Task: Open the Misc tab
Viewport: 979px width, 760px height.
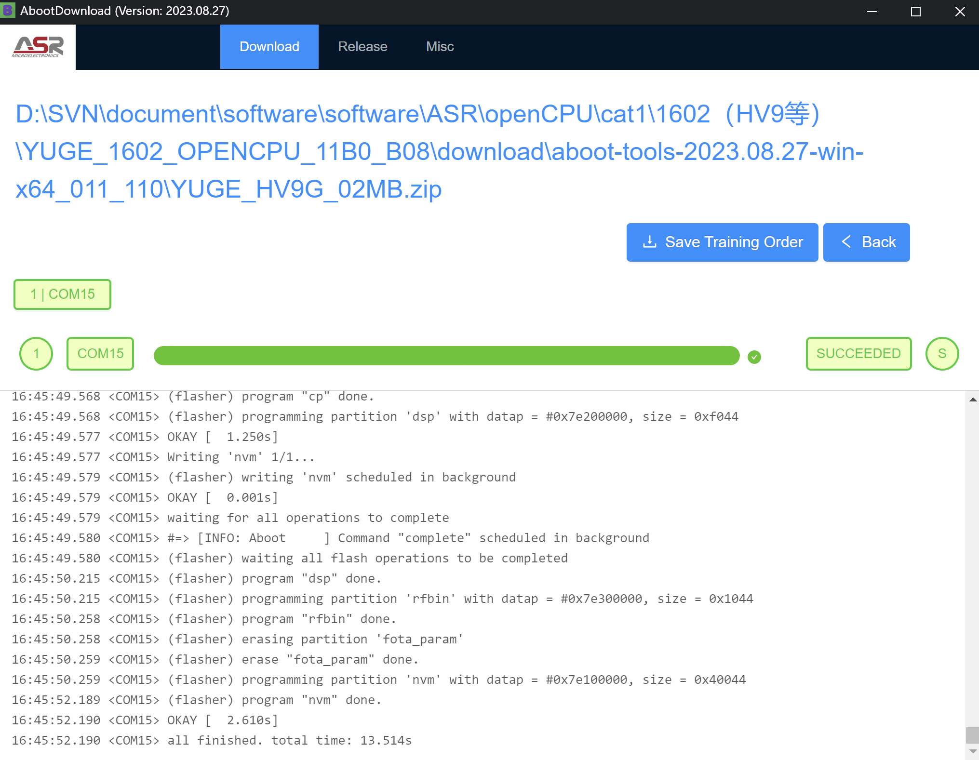Action: pyautogui.click(x=440, y=47)
